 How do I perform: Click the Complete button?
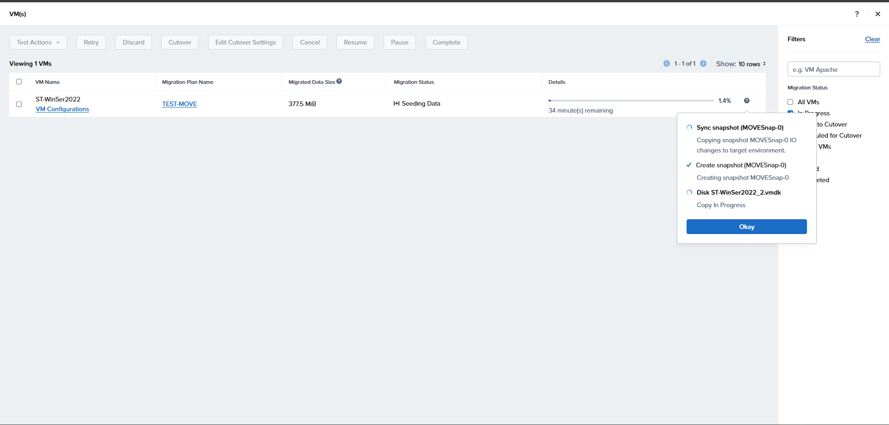(x=447, y=42)
